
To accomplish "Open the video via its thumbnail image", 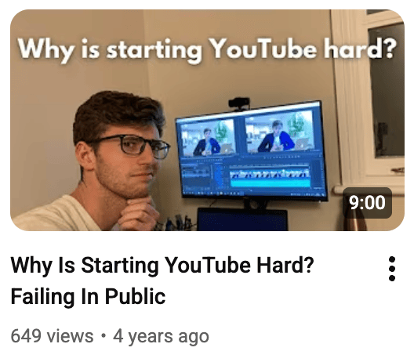I will coord(207,121).
